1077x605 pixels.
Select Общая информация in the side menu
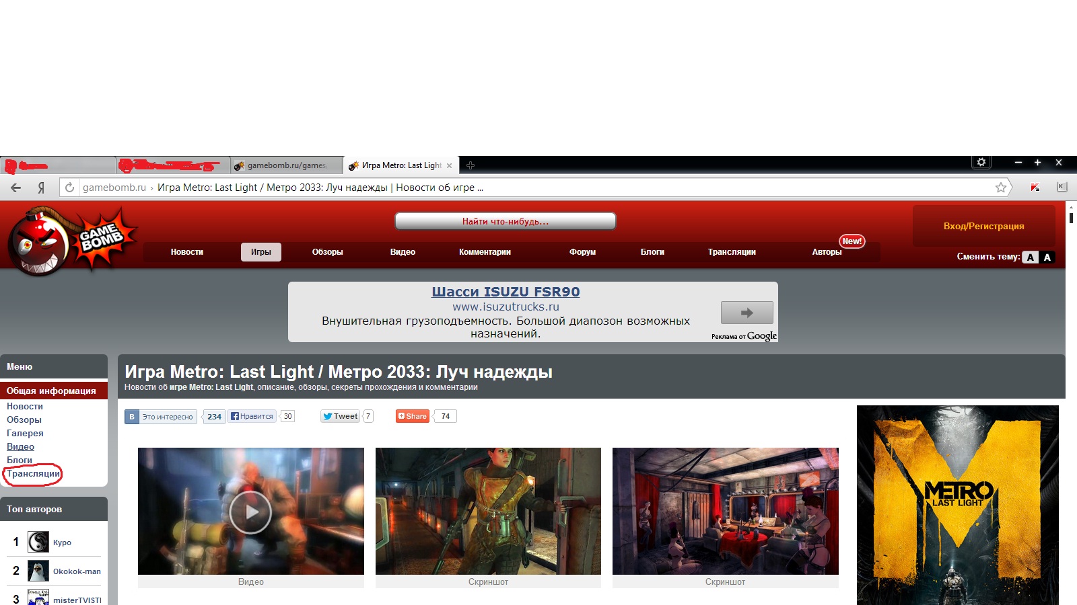54,391
